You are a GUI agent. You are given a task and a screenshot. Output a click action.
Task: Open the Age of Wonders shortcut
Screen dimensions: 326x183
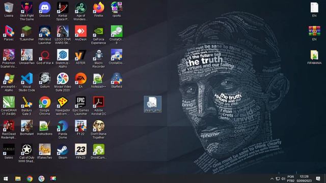[80, 11]
